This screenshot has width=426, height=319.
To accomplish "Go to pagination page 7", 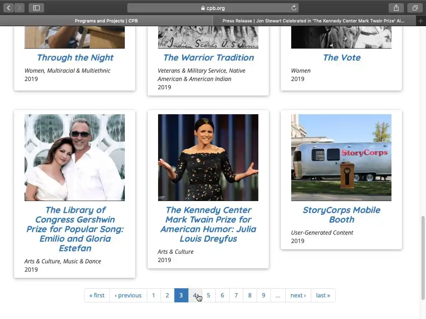I will click(236, 295).
